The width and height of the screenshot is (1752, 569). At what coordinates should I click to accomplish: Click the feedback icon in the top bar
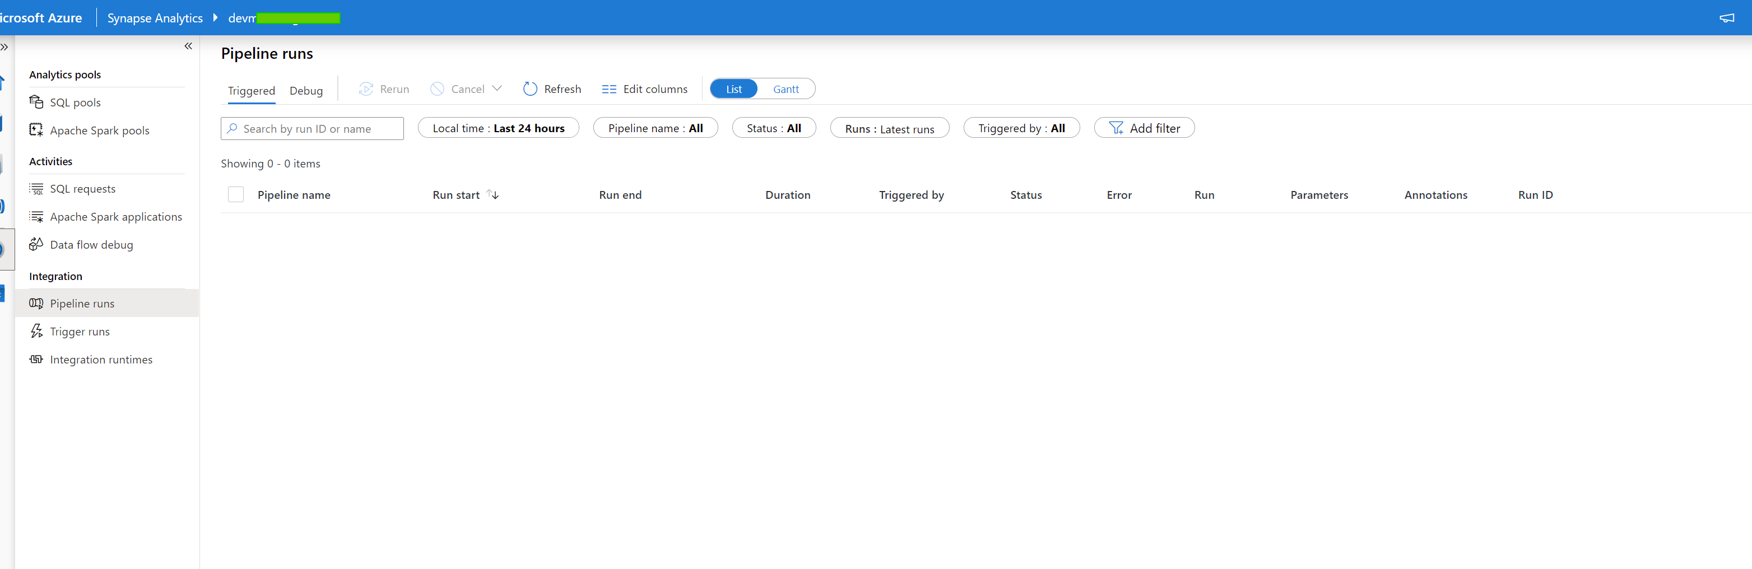(1727, 18)
